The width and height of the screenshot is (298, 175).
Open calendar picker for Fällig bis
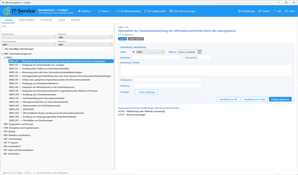[199, 52]
